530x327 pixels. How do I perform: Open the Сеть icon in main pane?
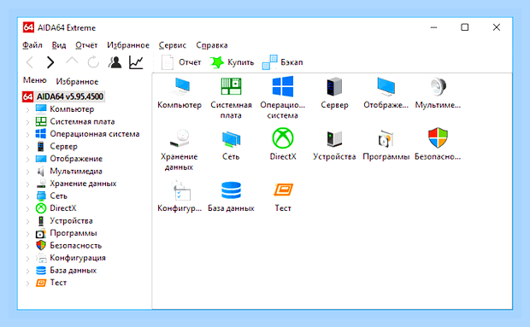coord(231,139)
